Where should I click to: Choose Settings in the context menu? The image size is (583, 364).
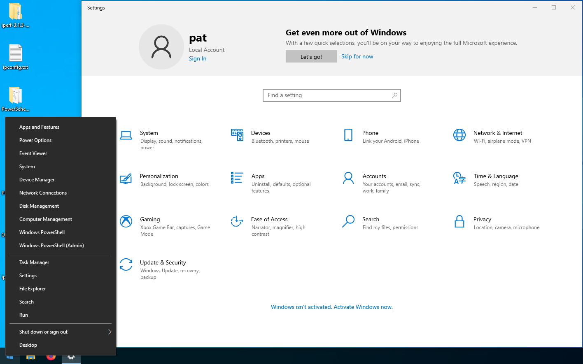point(61,276)
